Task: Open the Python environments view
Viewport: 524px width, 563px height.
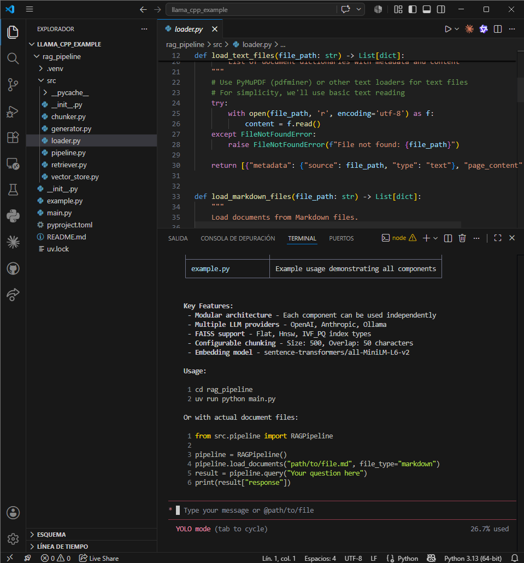Action: [13, 216]
